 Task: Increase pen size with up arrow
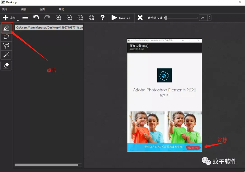(x=209, y=16)
